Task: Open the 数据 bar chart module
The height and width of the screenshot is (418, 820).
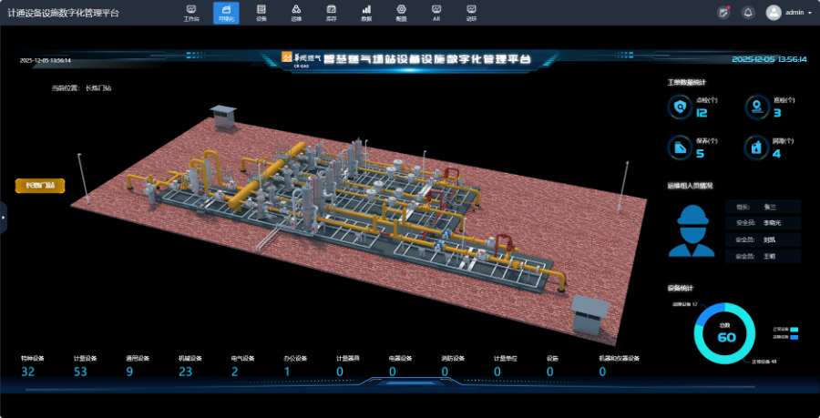Action: click(x=366, y=12)
